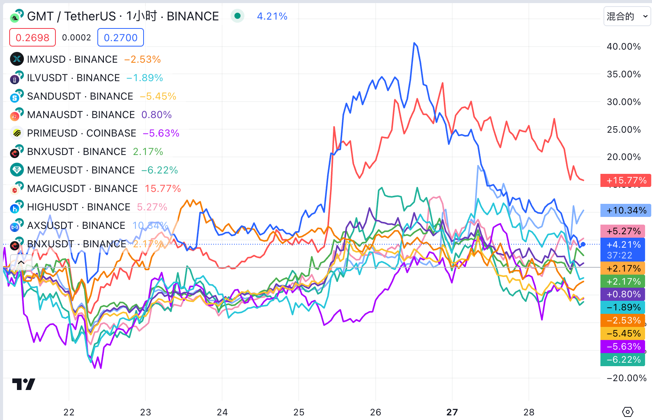Viewport: 652px width, 420px height.
Task: Click the buy price 0.2700 button
Action: [x=120, y=38]
